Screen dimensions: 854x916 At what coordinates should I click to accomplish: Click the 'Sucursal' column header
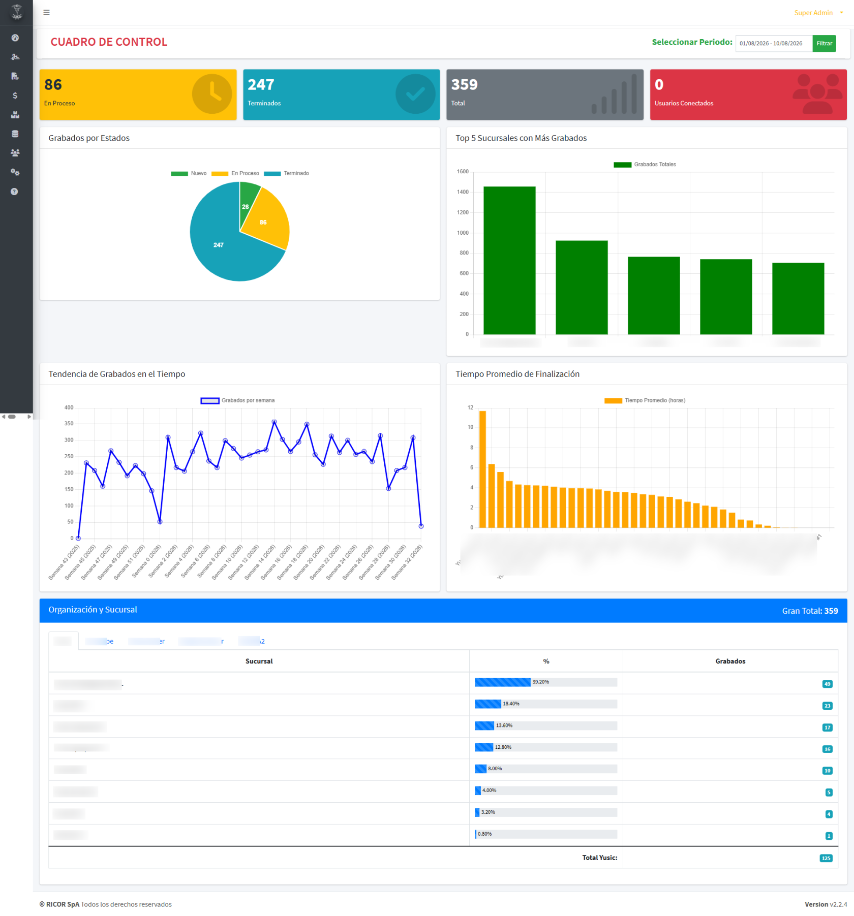pyautogui.click(x=259, y=661)
